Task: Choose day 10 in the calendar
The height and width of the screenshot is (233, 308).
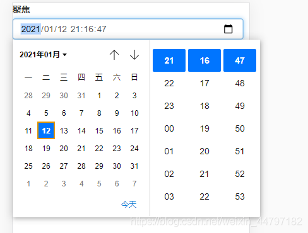Action: click(x=134, y=113)
